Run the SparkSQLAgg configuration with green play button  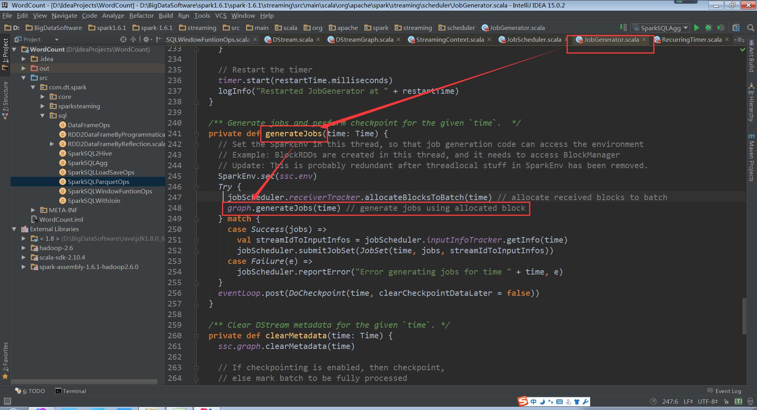coord(697,28)
